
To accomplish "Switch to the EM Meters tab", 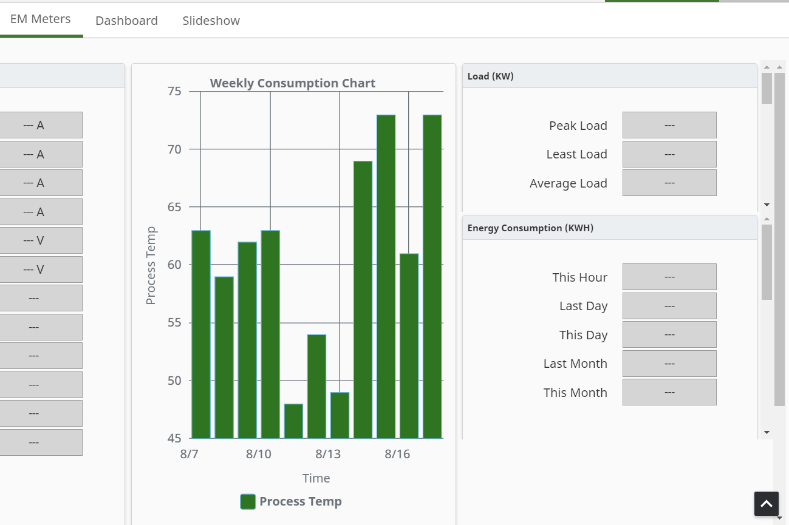I will tap(41, 19).
